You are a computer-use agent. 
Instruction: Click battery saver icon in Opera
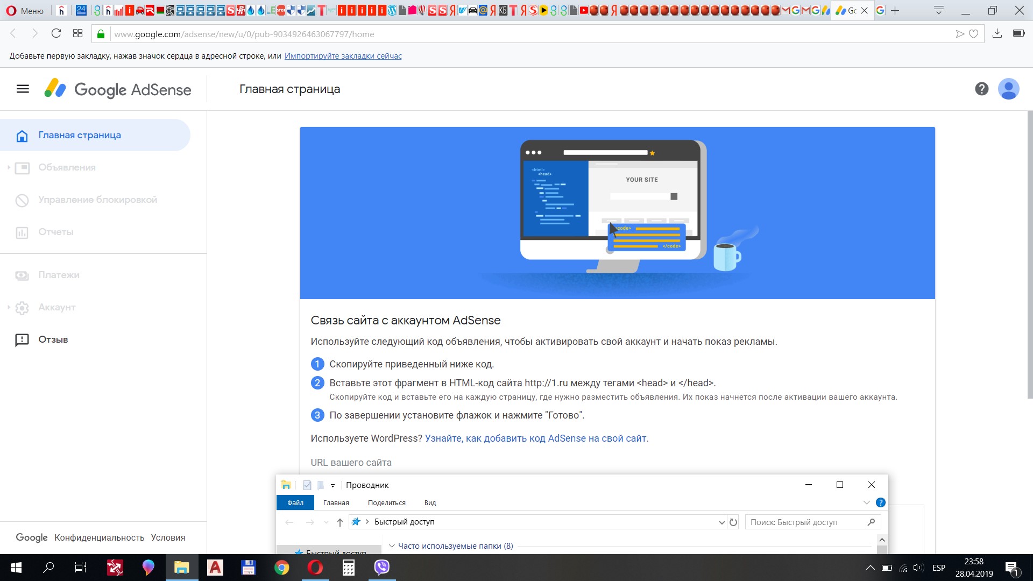click(1018, 33)
